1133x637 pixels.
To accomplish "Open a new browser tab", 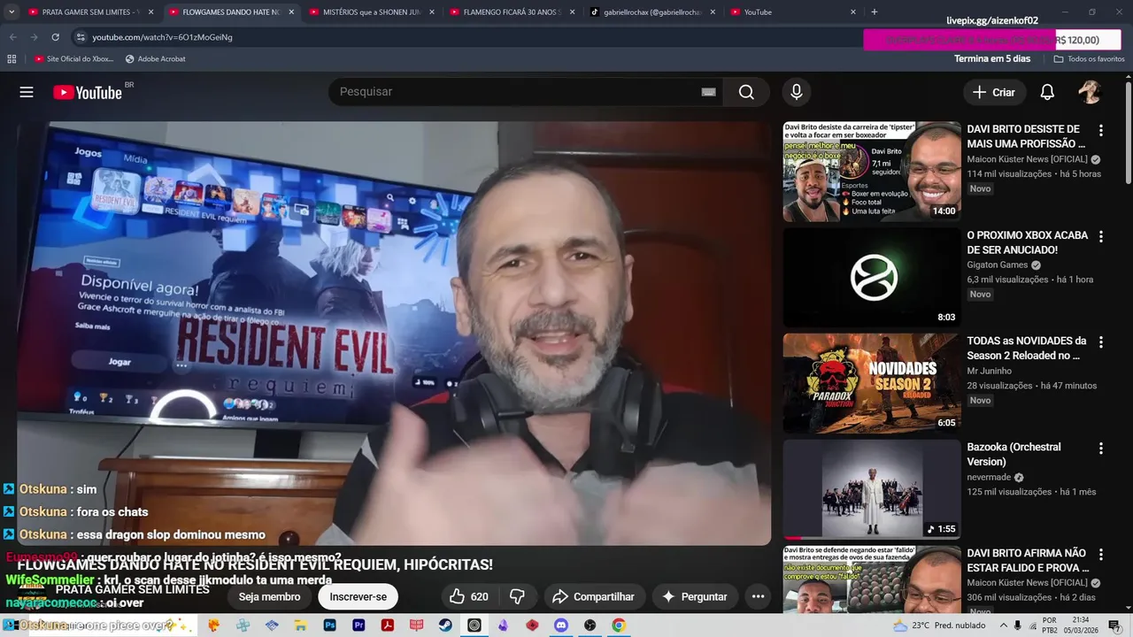I will point(875,12).
